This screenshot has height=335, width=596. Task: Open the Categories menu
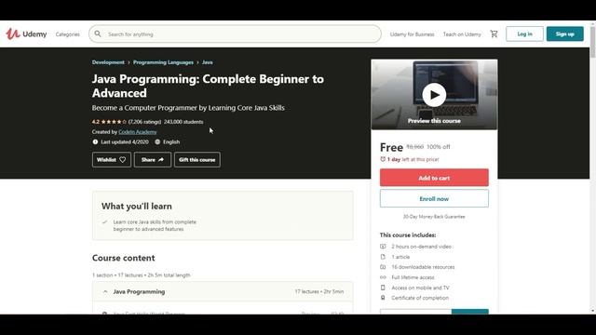[x=68, y=34]
